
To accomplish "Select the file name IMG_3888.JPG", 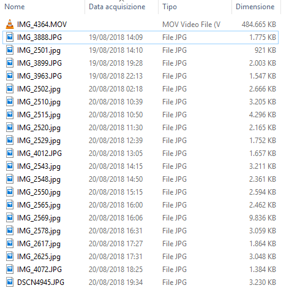I will point(39,37).
